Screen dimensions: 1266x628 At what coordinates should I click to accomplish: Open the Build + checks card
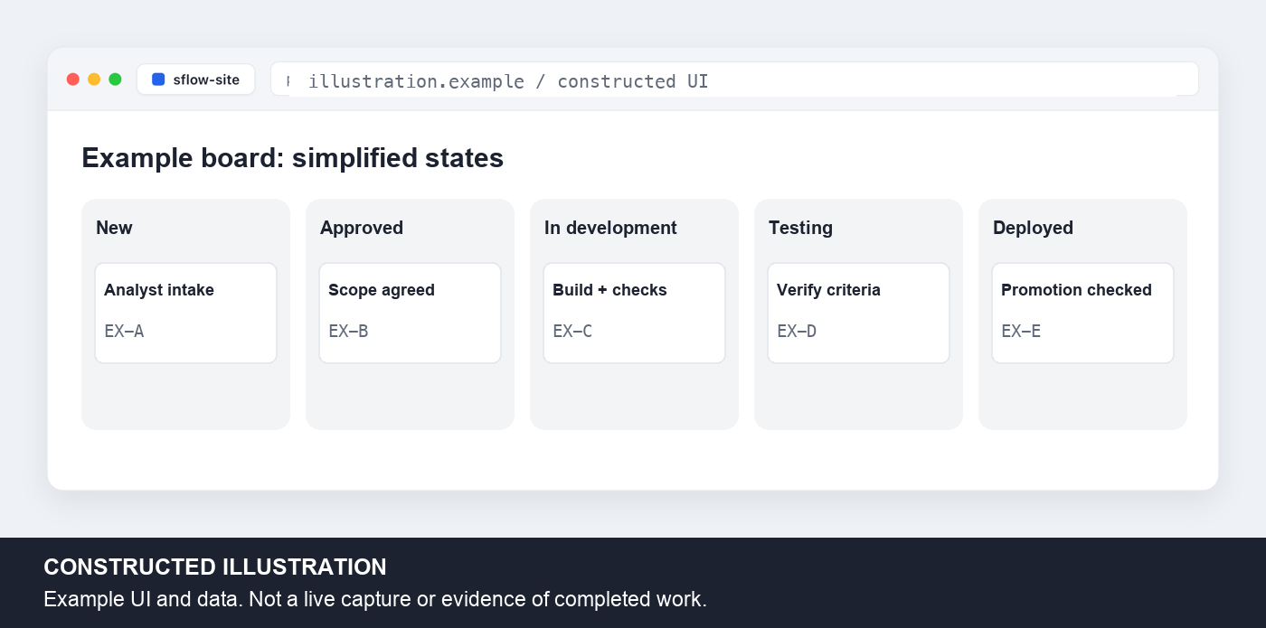click(634, 313)
